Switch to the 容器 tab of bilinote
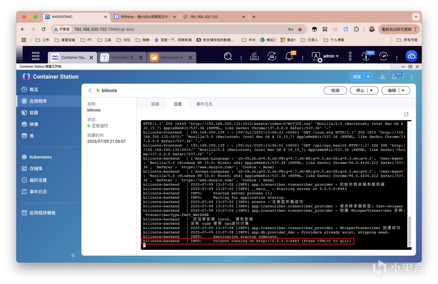438x284 pixels. [x=155, y=104]
